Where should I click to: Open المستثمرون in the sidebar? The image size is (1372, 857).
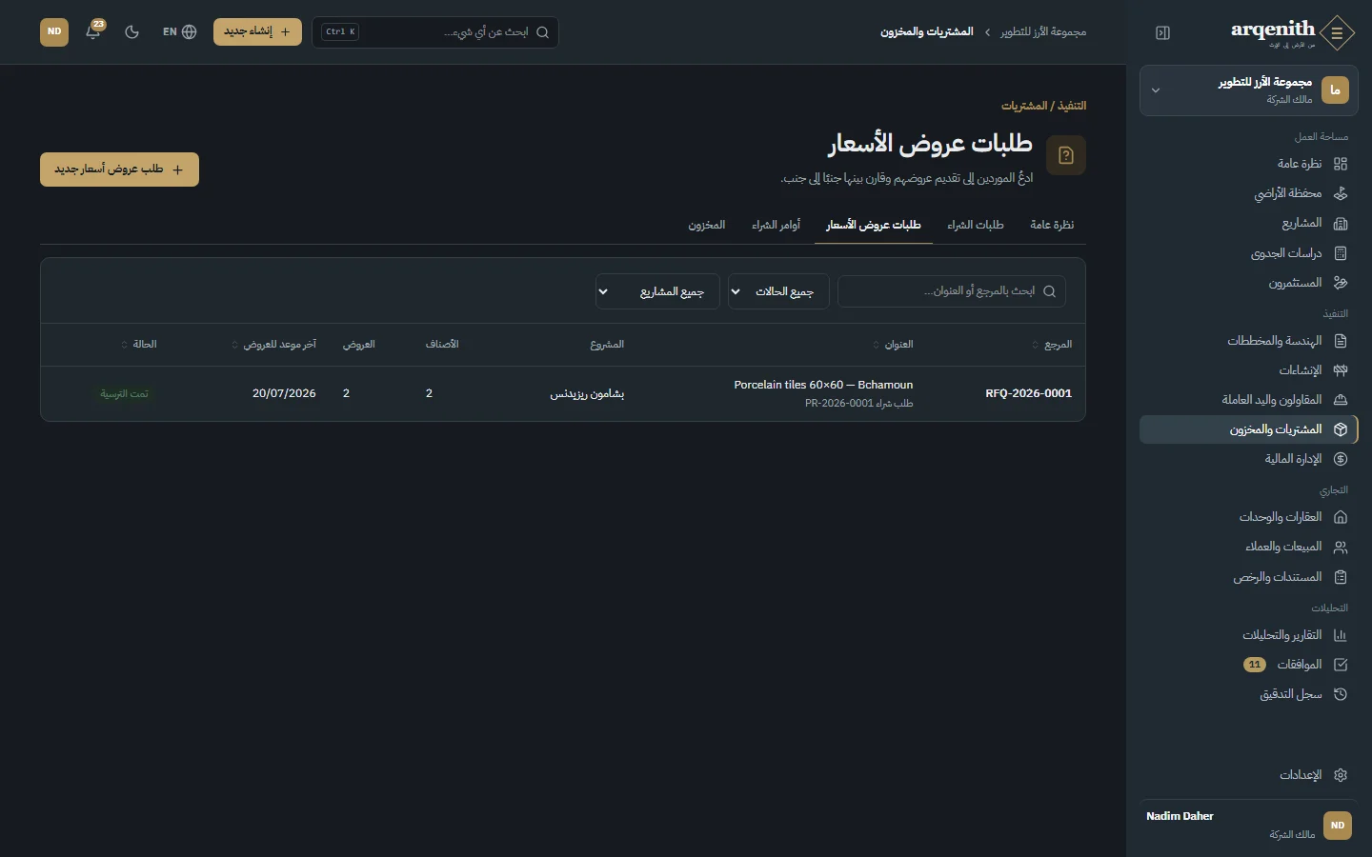(x=1248, y=283)
